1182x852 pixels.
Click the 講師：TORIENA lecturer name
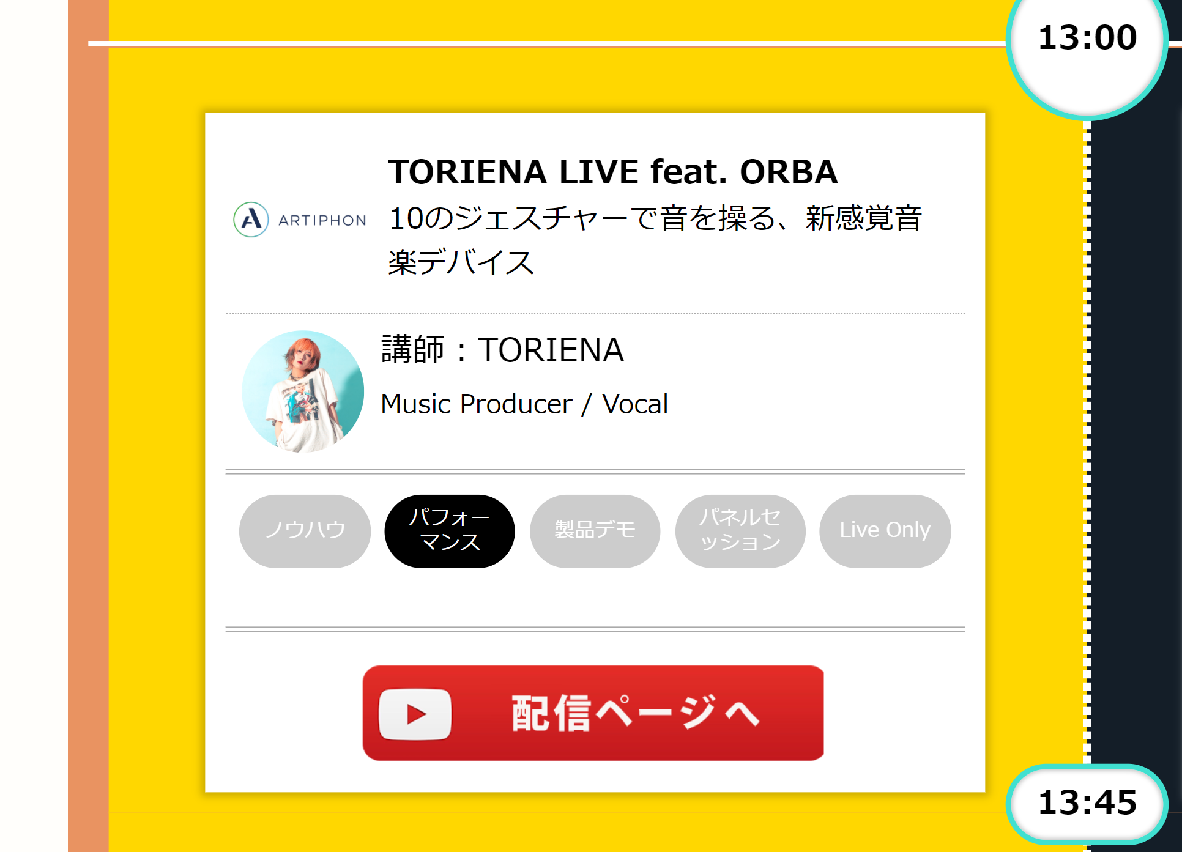(502, 350)
